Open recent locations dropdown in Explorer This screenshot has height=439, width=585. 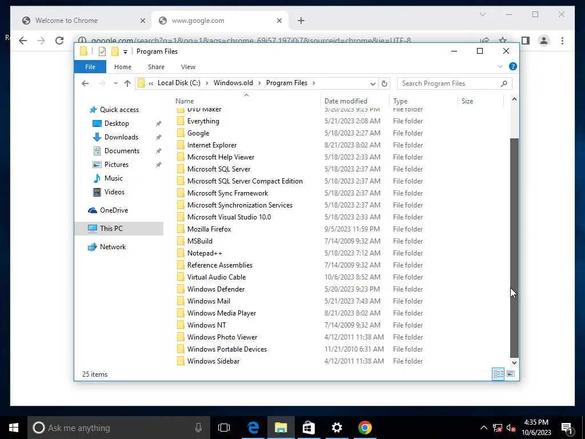115,83
